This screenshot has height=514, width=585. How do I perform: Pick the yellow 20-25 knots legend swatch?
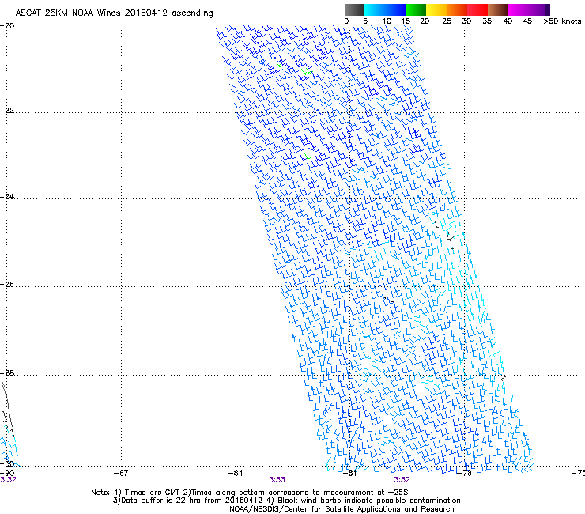click(436, 9)
